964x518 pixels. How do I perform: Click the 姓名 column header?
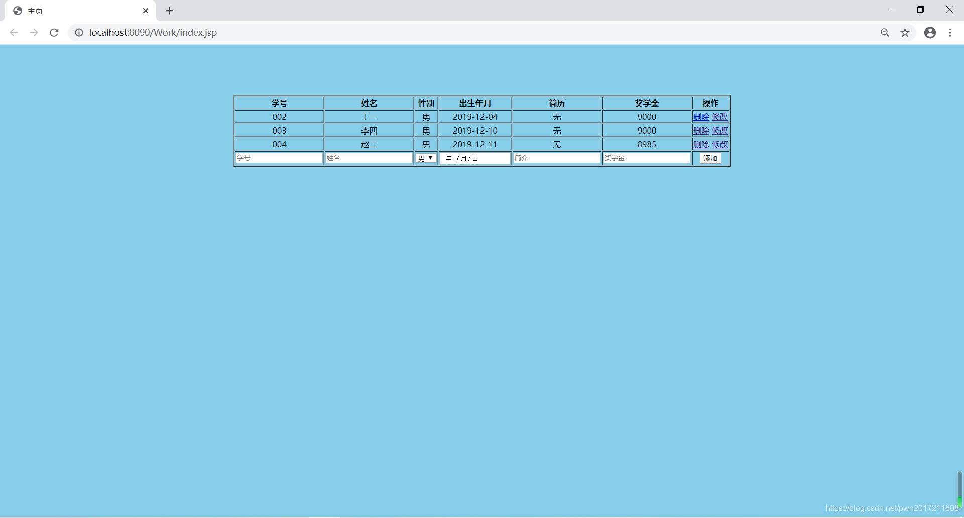pyautogui.click(x=369, y=103)
